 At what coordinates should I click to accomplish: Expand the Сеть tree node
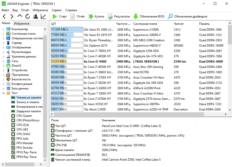[x=3, y=61]
